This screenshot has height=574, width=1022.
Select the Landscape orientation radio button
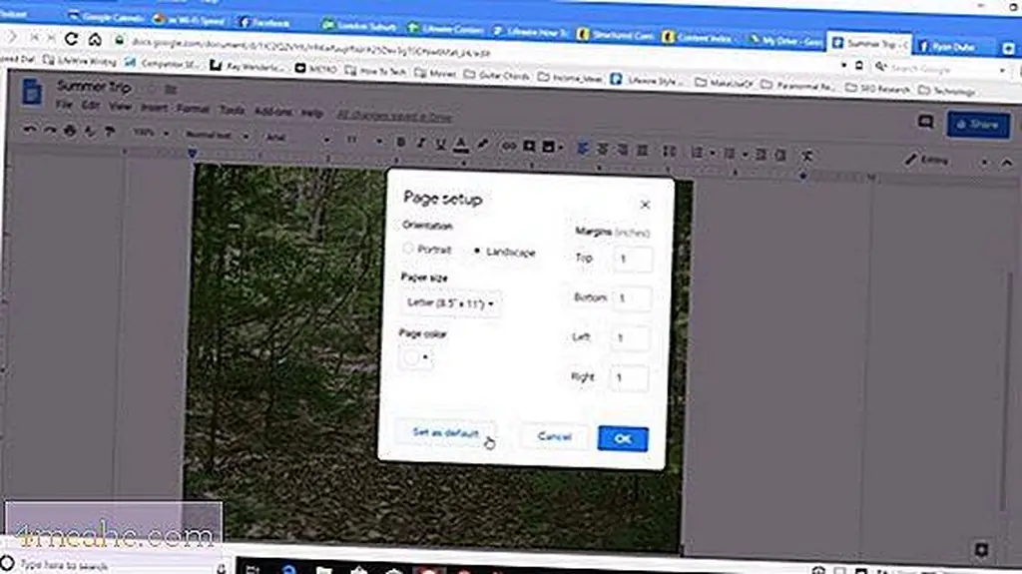[477, 251]
